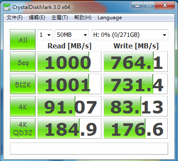178x161 pixels.
Task: Minimize the CrystalDiskMark window
Action: [x=137, y=6]
